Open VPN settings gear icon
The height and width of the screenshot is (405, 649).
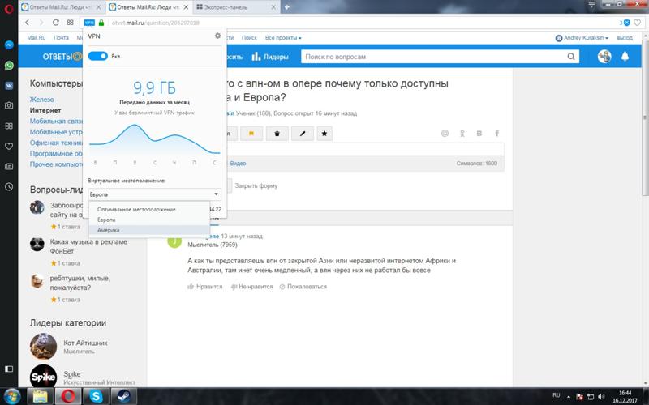[x=217, y=36]
